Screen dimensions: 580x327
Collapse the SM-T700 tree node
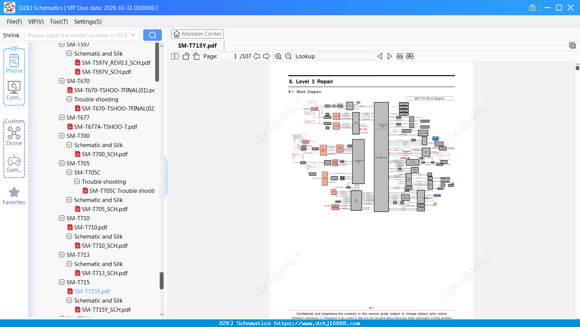[62, 136]
